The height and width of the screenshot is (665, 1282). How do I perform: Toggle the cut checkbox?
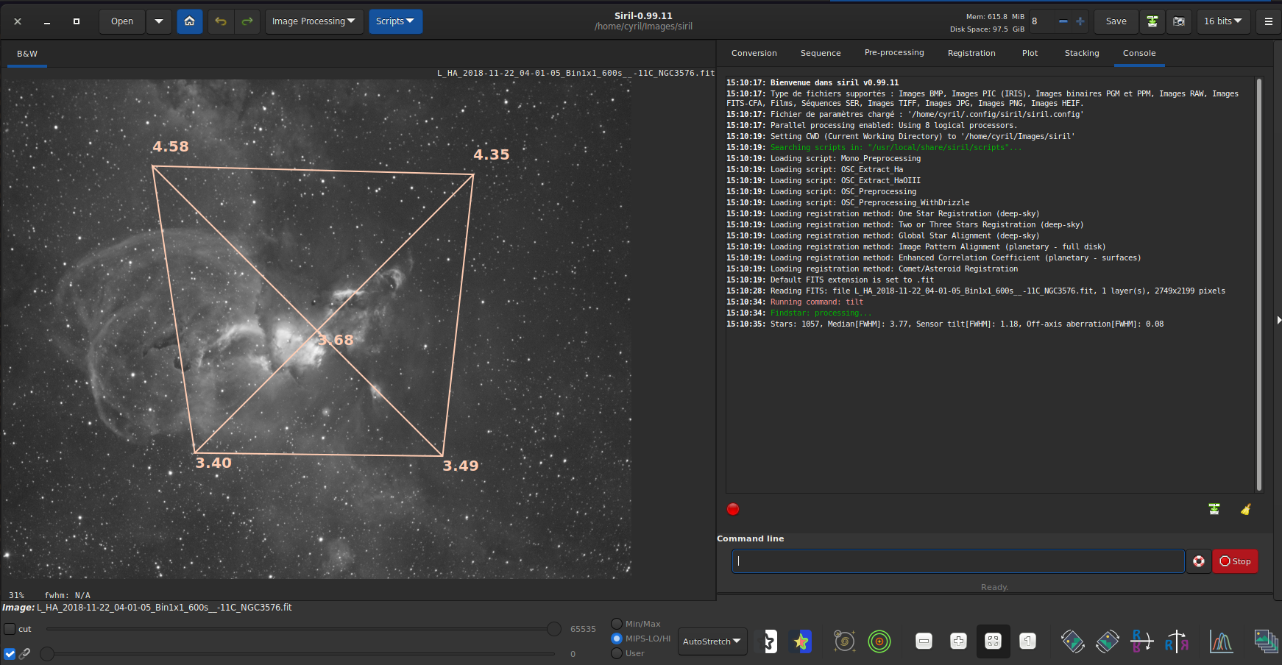tap(10, 629)
